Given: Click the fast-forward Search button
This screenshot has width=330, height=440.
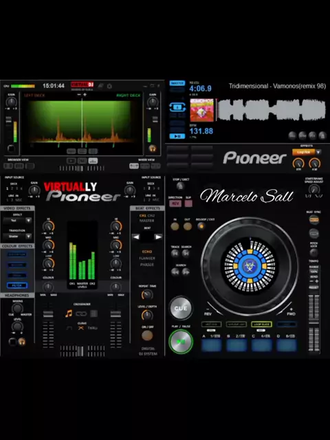Looking at the screenshot, I should tap(186, 272).
